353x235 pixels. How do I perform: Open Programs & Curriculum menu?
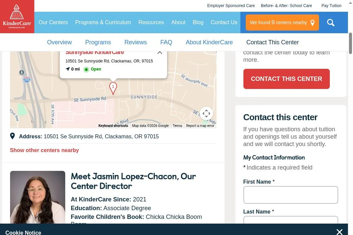tap(103, 22)
